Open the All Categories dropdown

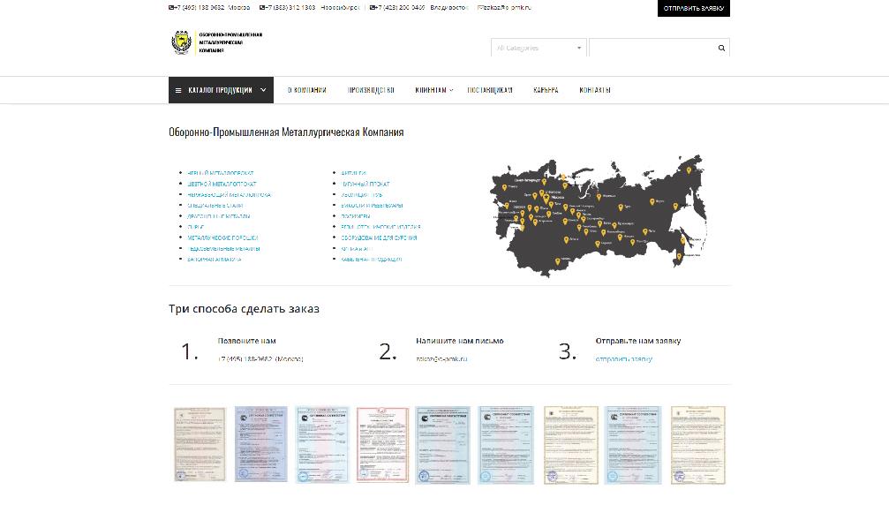coord(539,48)
